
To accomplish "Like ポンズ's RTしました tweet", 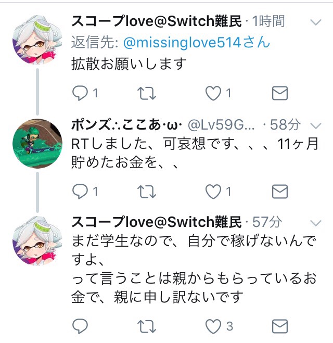I will (x=213, y=192).
